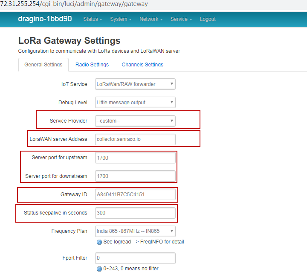The width and height of the screenshot is (307, 272).
Task: Click the '0~243, 0 means no filter' text
Action: (x=131, y=269)
